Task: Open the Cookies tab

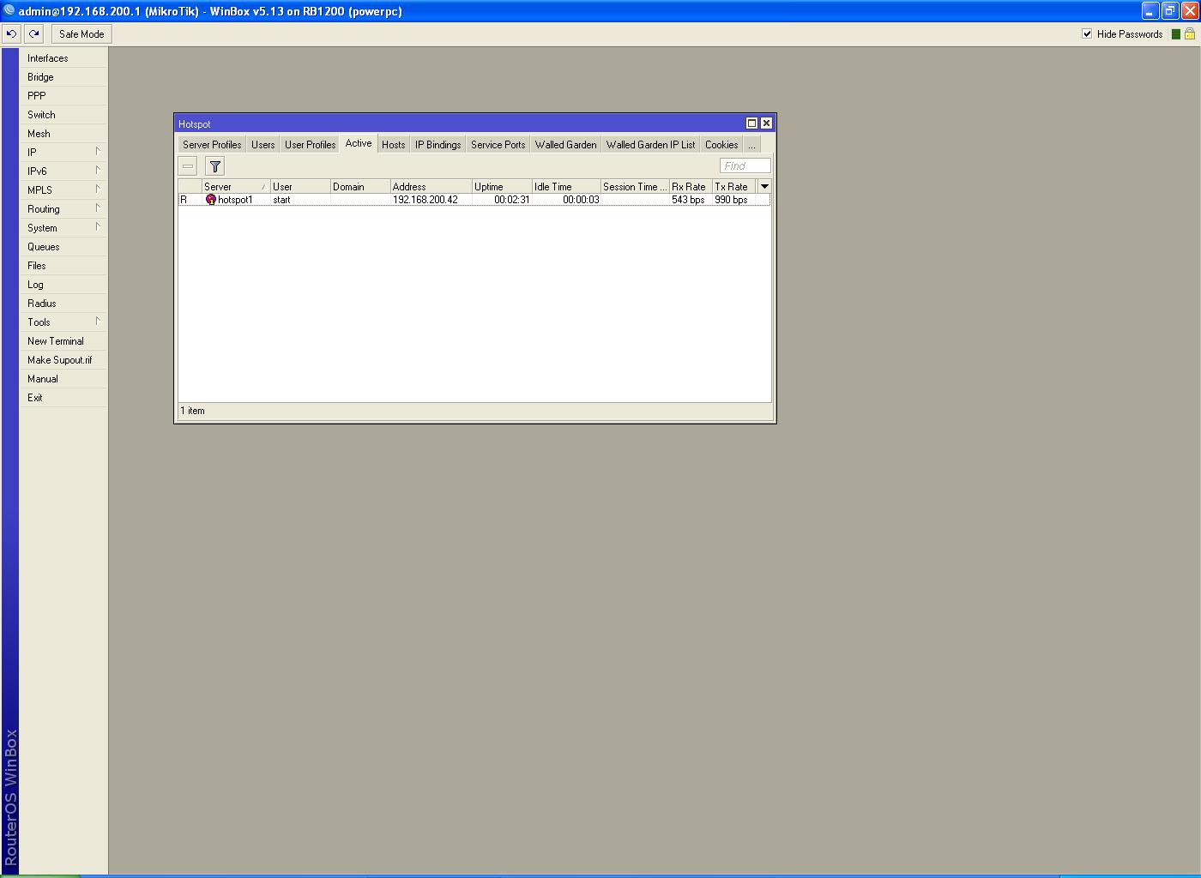Action: pyautogui.click(x=721, y=145)
